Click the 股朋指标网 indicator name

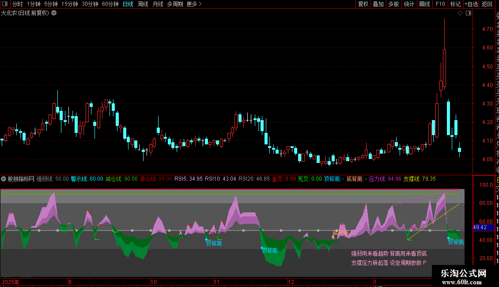click(21, 179)
